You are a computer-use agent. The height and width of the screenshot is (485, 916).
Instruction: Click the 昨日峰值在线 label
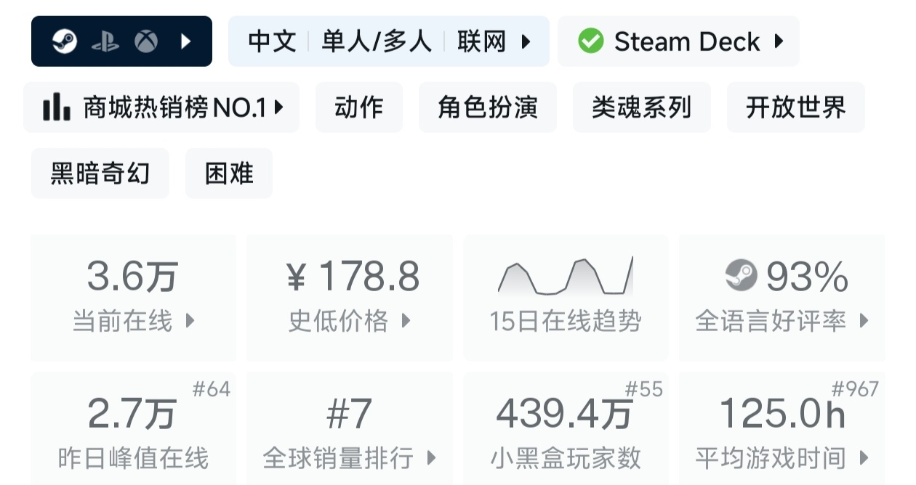[133, 458]
